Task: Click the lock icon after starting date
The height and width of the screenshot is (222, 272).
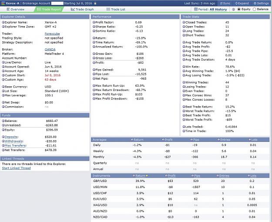Action: (95, 3)
